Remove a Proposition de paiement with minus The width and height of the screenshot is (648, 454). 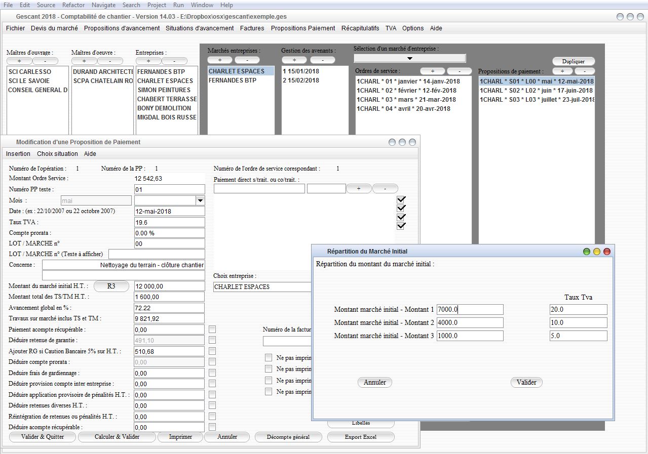585,71
